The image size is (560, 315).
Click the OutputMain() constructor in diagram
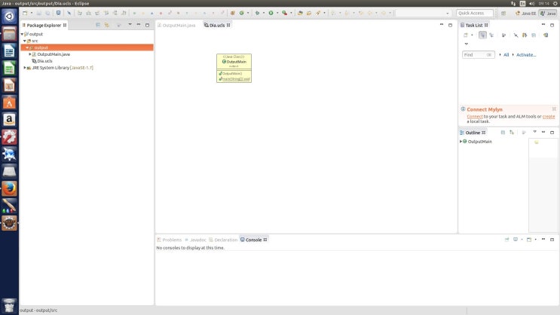click(231, 74)
